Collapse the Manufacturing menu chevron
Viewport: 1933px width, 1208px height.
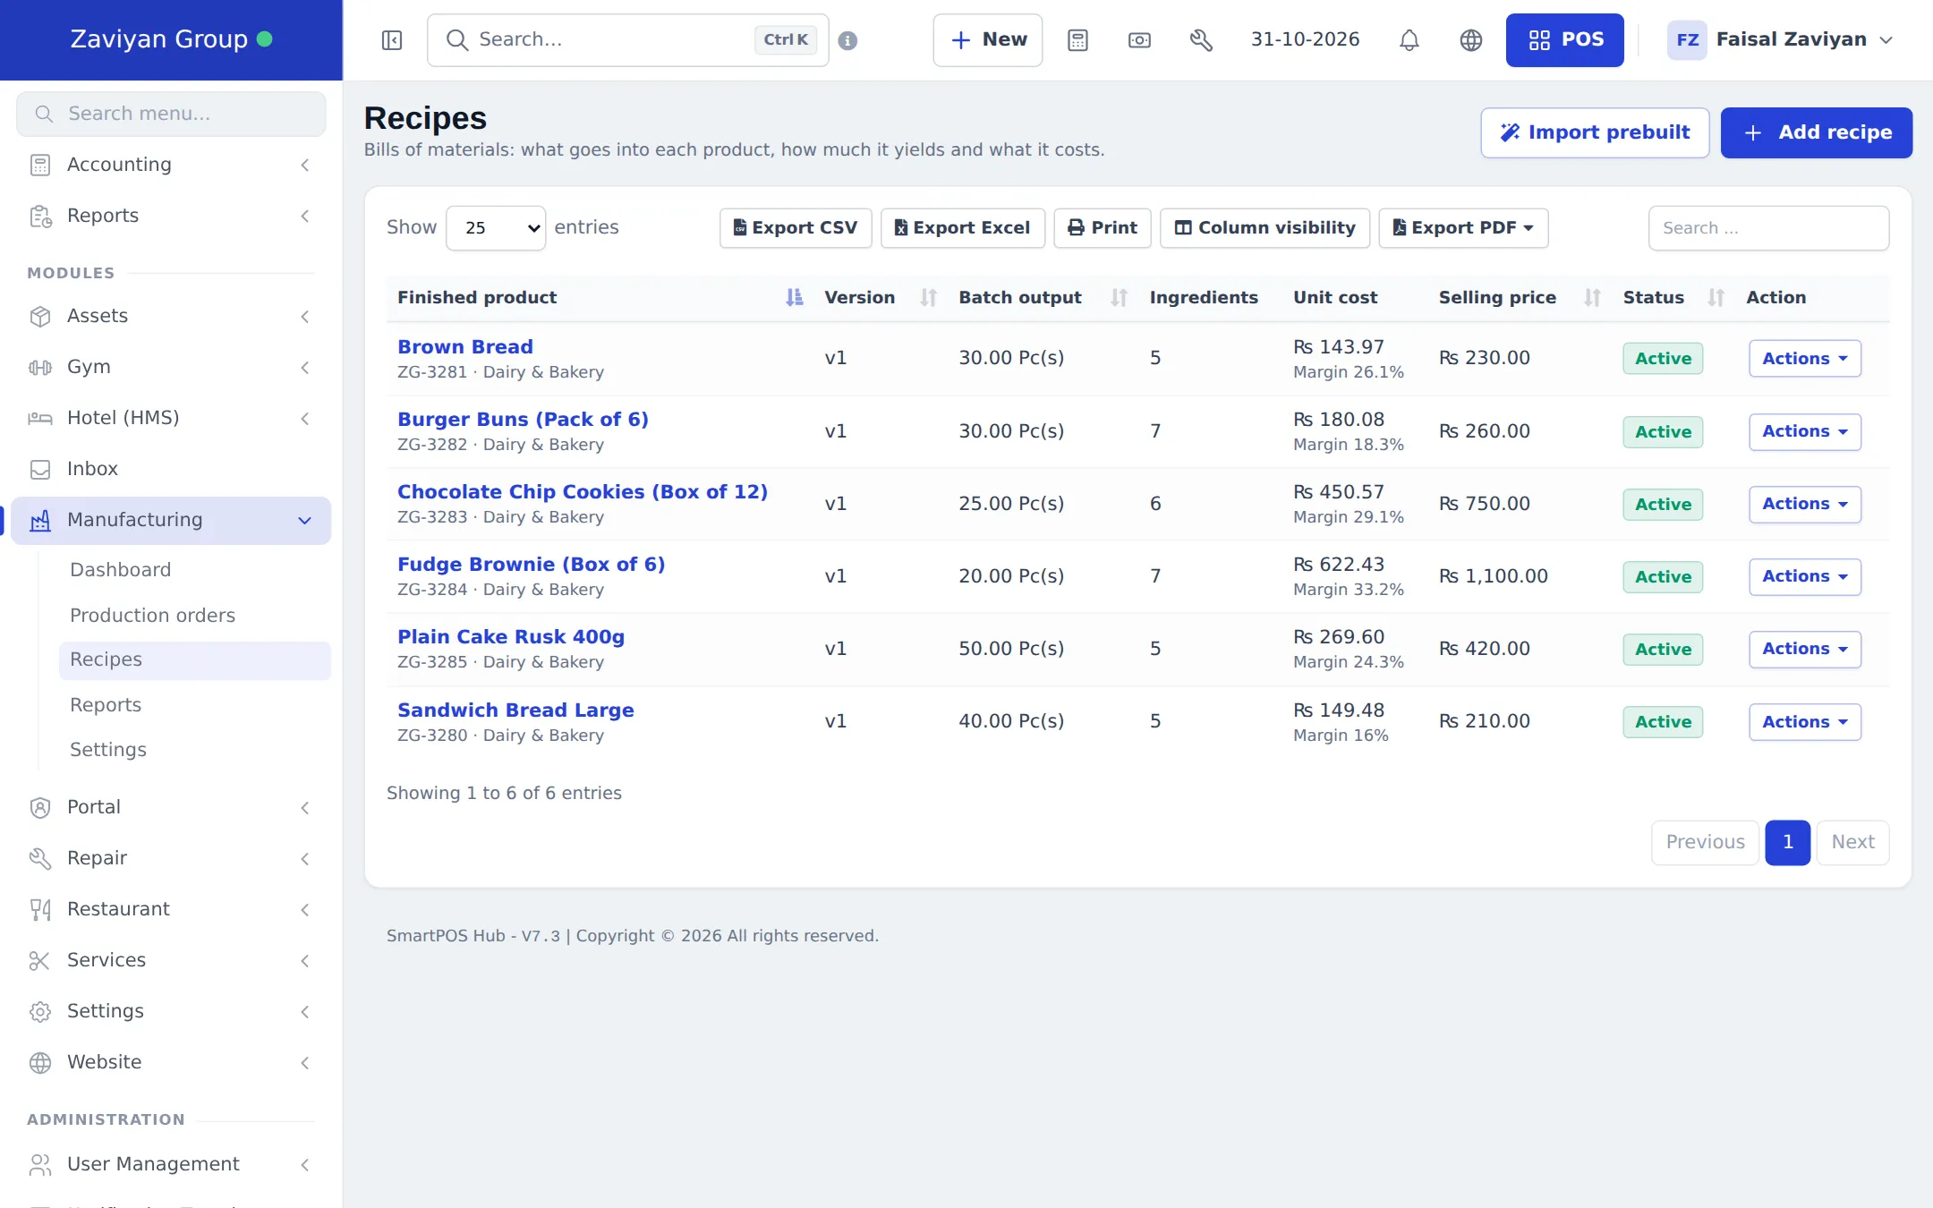point(305,520)
